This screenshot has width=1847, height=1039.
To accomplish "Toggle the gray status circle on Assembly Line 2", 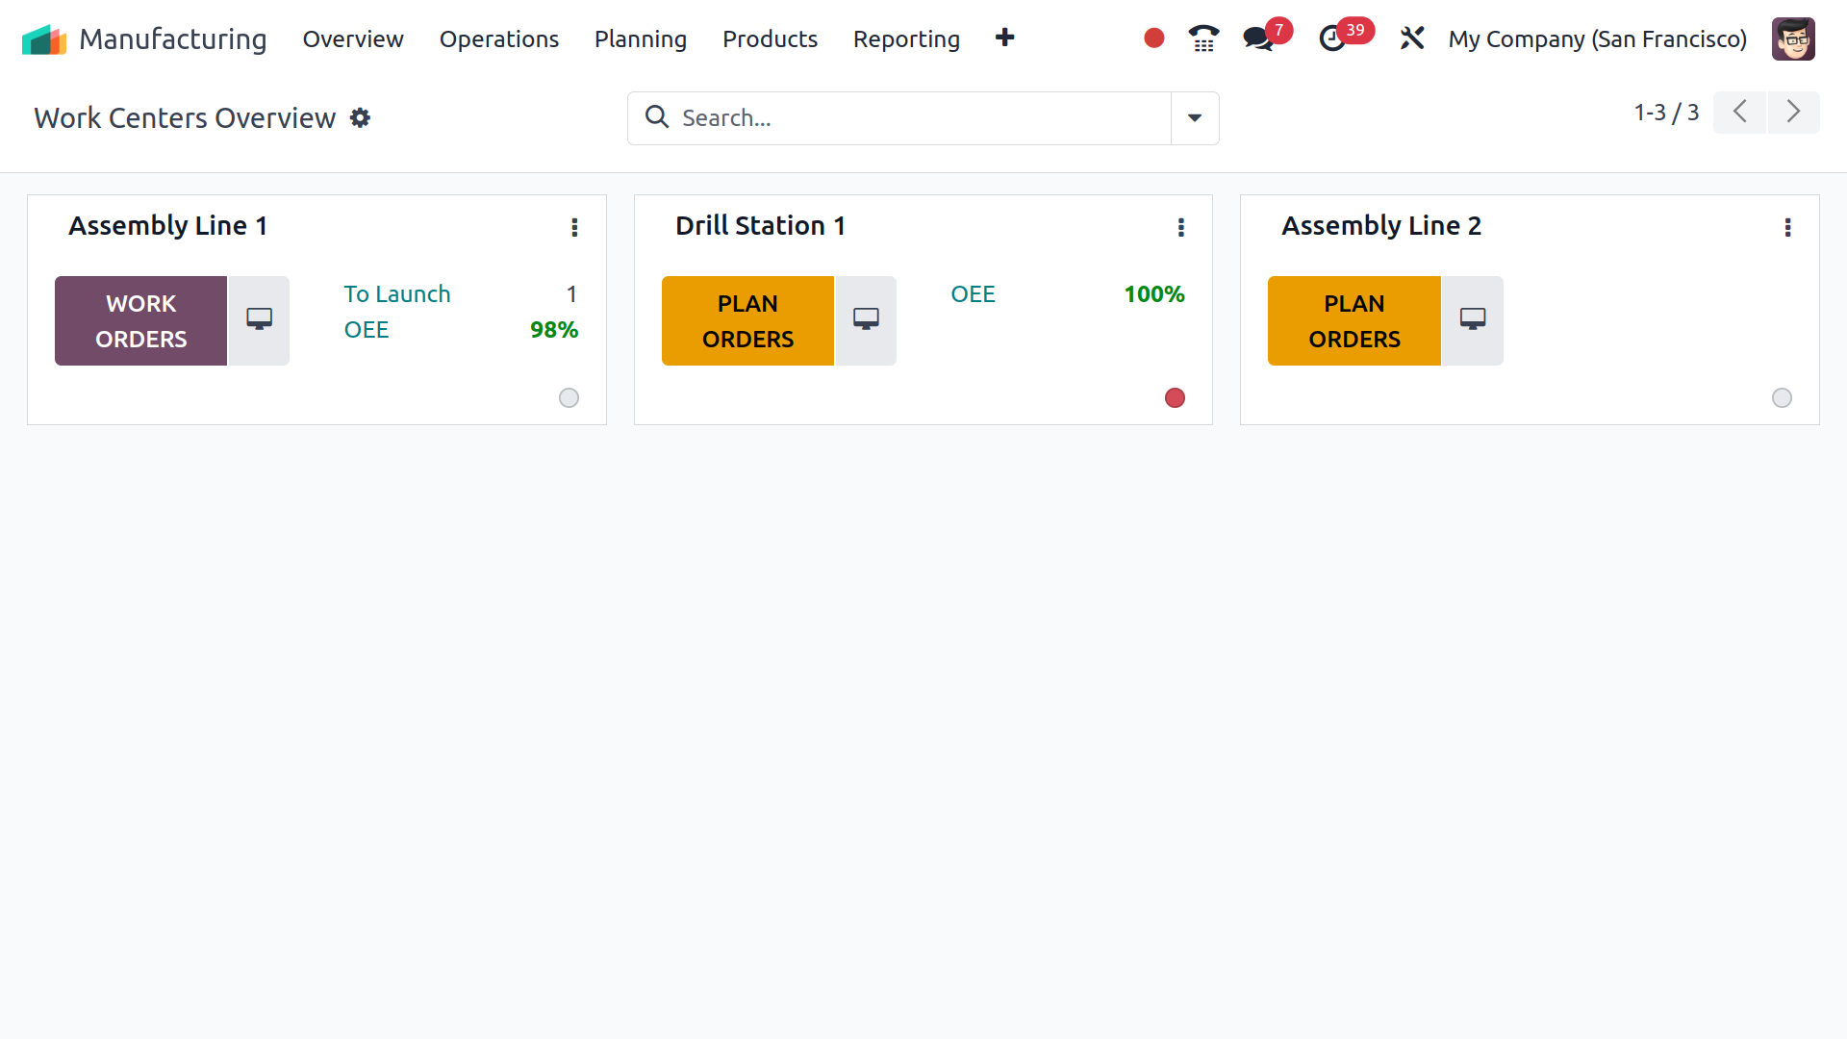I will 1781,397.
